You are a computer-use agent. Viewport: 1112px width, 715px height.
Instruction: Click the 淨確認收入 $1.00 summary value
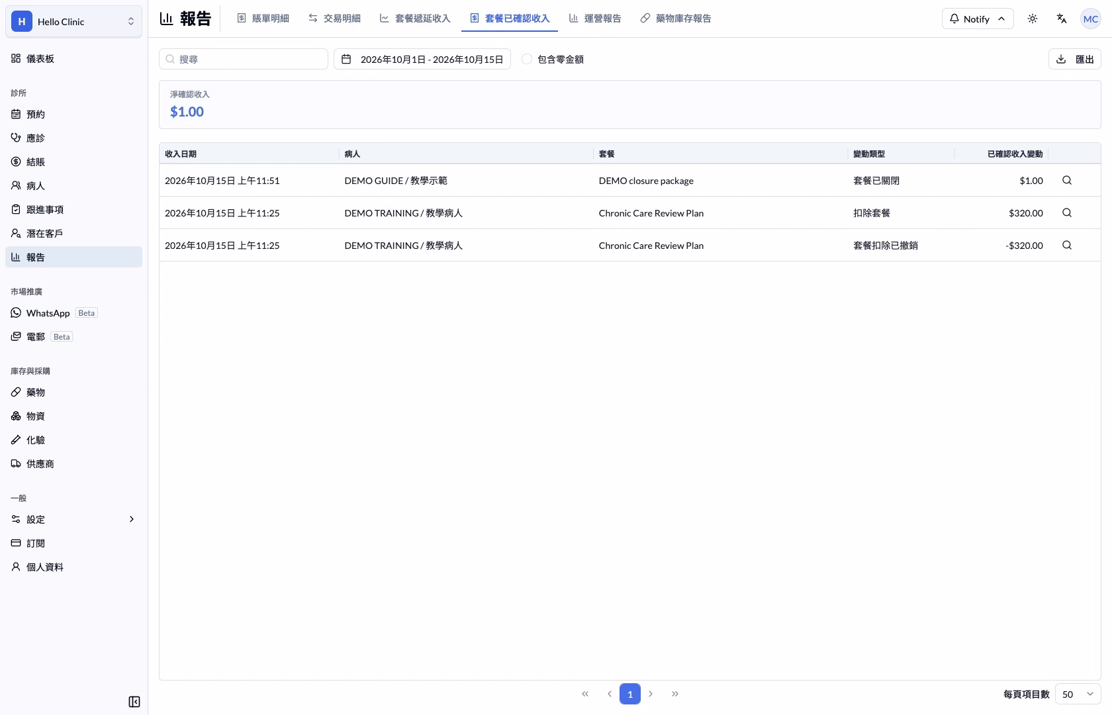(187, 112)
